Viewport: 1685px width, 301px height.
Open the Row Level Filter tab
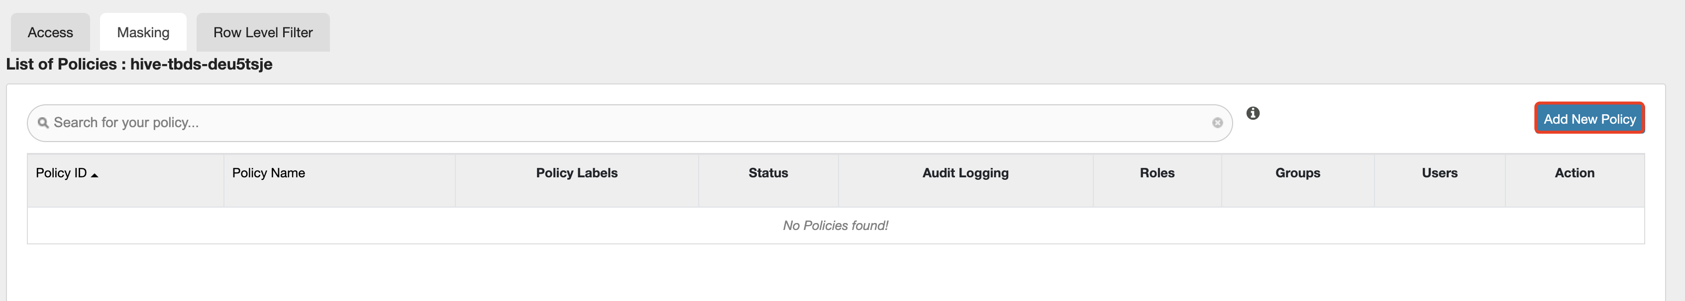coord(263,33)
